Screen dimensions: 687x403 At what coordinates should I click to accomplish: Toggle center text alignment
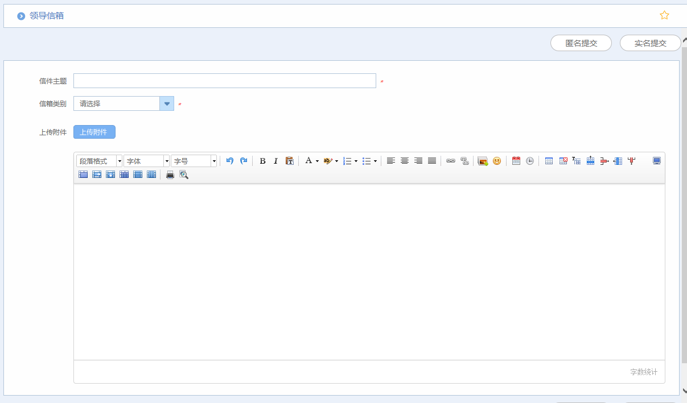point(405,161)
